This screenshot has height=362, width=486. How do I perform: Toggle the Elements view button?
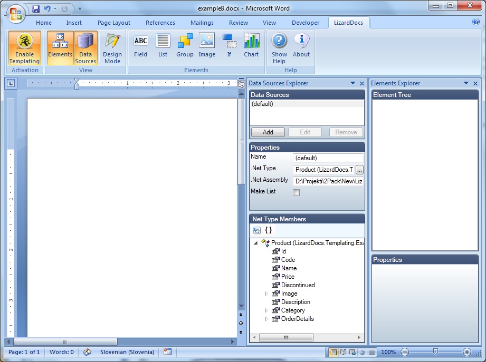click(x=60, y=48)
